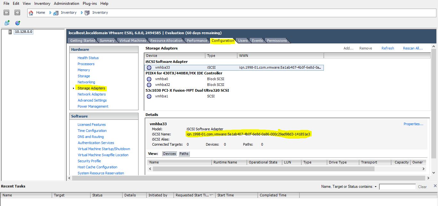The height and width of the screenshot is (206, 438).
Task: Toggle sort on Requested Start Time column
Action: pyautogui.click(x=194, y=195)
